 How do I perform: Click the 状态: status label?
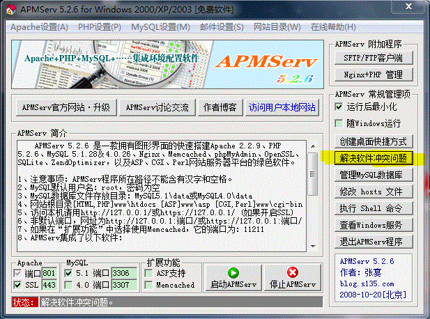(25, 302)
